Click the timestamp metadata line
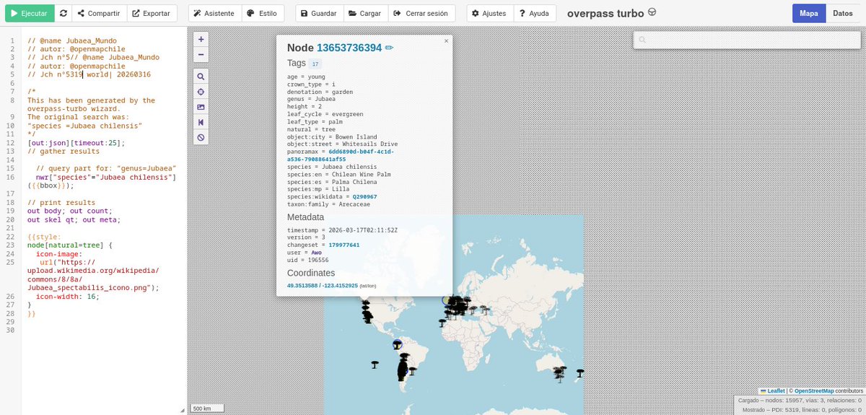The image size is (866, 415). coord(343,230)
